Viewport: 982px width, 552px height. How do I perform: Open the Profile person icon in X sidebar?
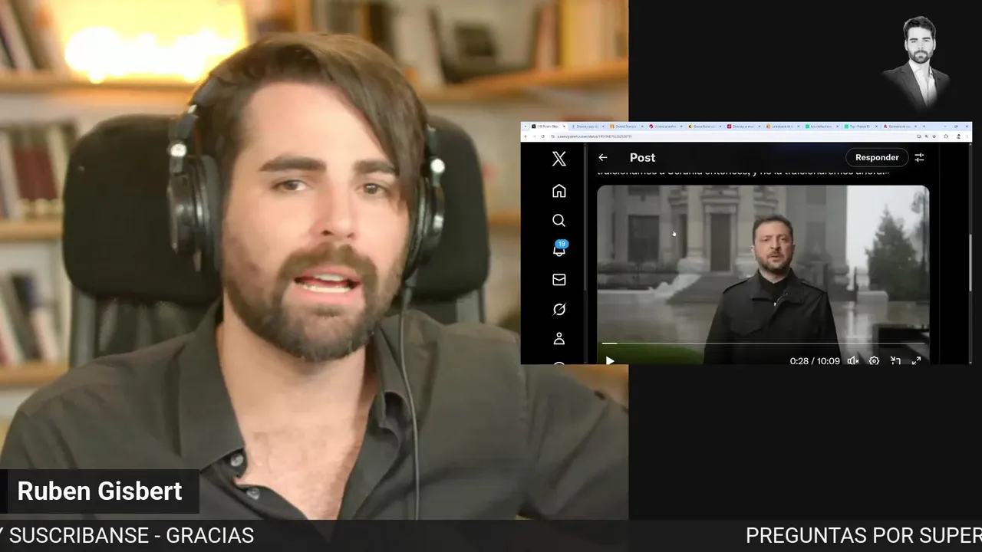click(559, 338)
